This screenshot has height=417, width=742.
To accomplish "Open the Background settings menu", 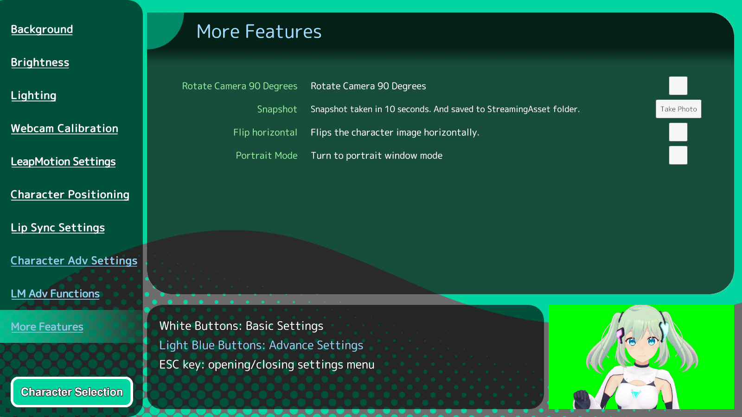I will click(x=42, y=29).
